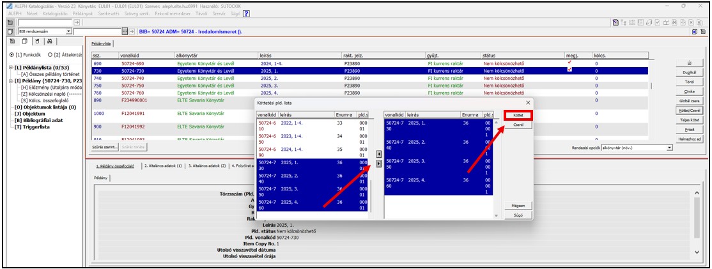Image resolution: width=712 pixels, height=269 pixels.
Task: Open the binoculars search tab in left panel
Action: pos(49,42)
